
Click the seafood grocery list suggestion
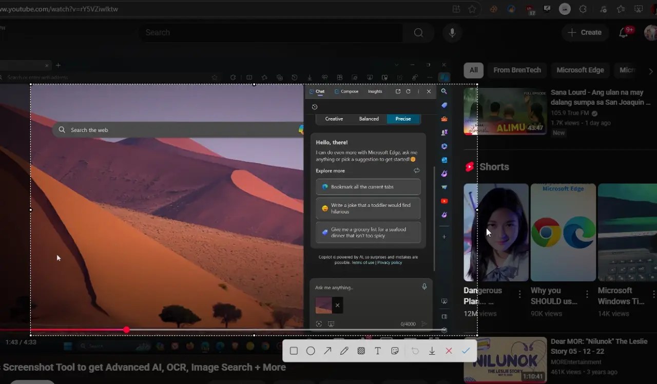pos(369,233)
